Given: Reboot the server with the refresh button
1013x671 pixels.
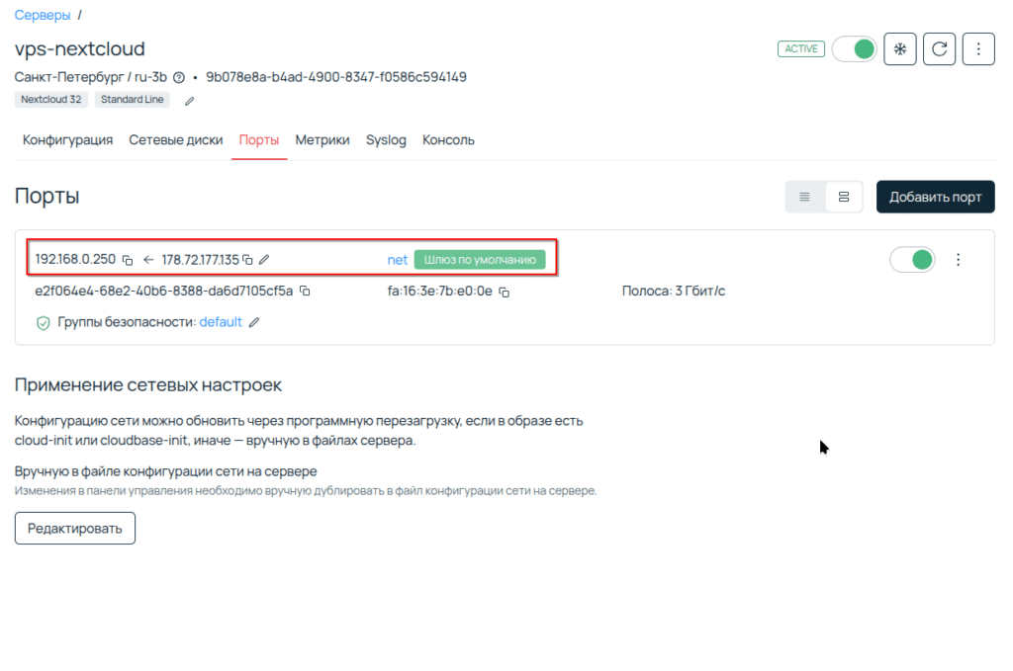Looking at the screenshot, I should [939, 48].
